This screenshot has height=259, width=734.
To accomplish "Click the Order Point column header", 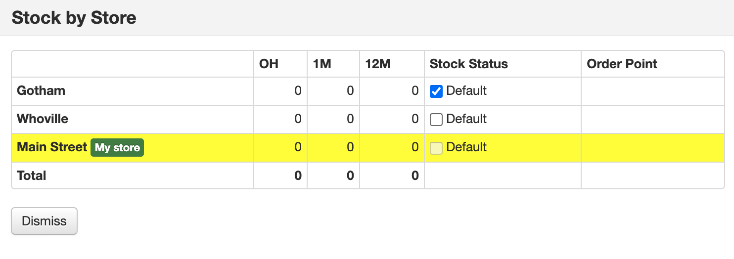I will click(x=622, y=64).
